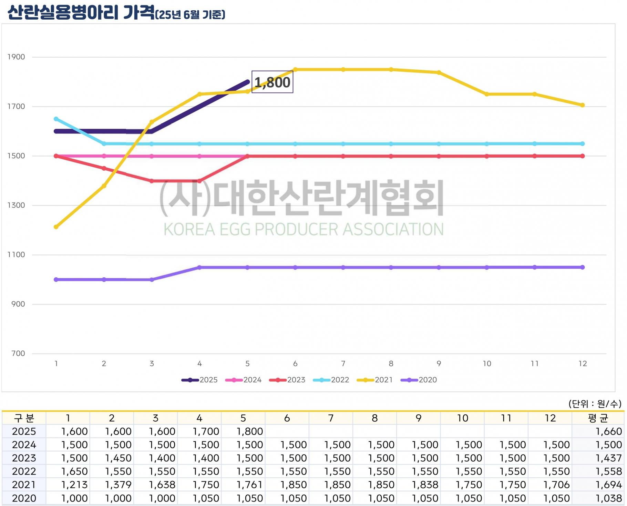The image size is (627, 506).
Task: Select the 2021 yellow point at month 1
Action: (x=56, y=227)
